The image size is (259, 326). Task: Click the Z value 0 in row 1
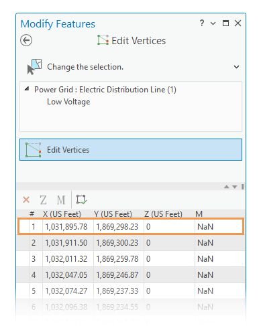(148, 227)
